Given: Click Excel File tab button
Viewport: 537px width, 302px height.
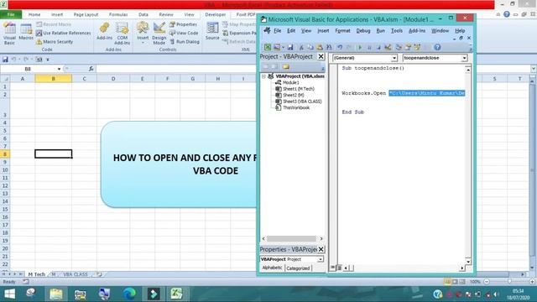Looking at the screenshot, I should pyautogui.click(x=11, y=15).
